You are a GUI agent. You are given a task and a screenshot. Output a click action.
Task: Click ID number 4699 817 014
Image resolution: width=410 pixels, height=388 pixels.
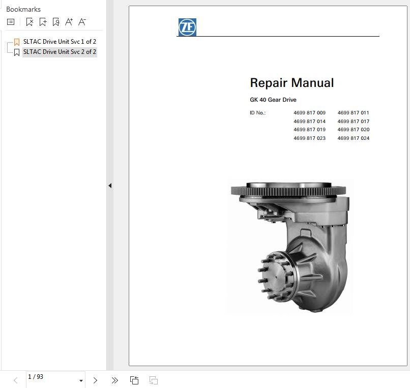[309, 122]
